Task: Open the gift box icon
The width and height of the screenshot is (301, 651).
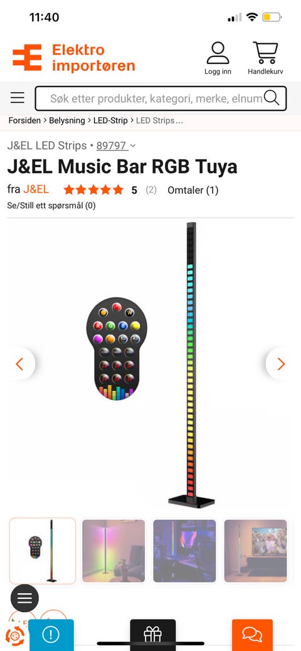Action: tap(153, 635)
